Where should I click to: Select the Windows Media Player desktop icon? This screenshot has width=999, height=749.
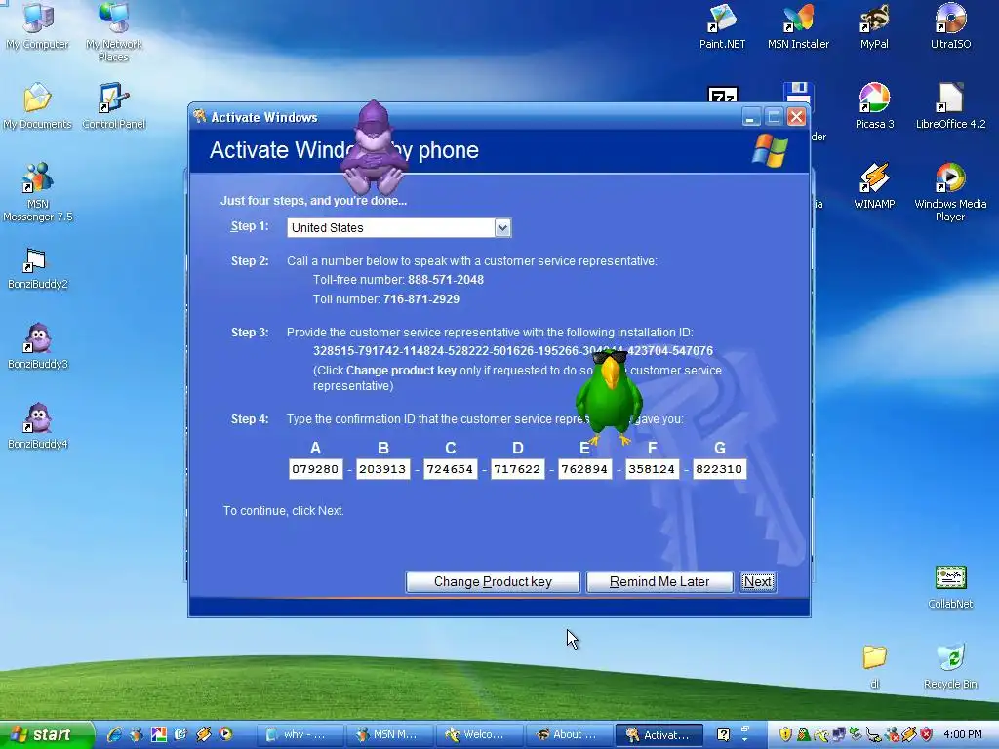click(950, 191)
